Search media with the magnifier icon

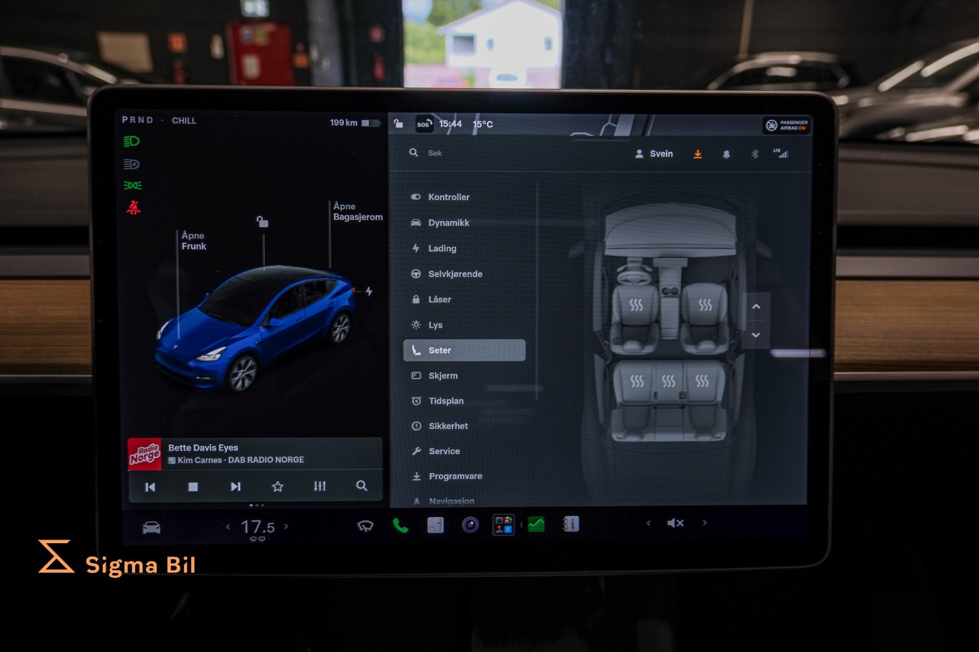point(362,486)
